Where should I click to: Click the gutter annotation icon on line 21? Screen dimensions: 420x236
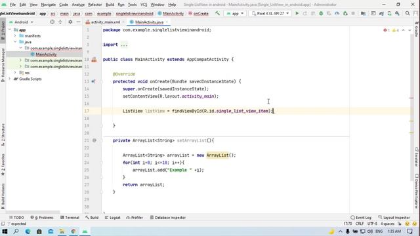(94, 140)
